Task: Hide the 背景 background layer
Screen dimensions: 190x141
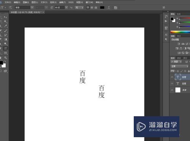Action: [172, 90]
